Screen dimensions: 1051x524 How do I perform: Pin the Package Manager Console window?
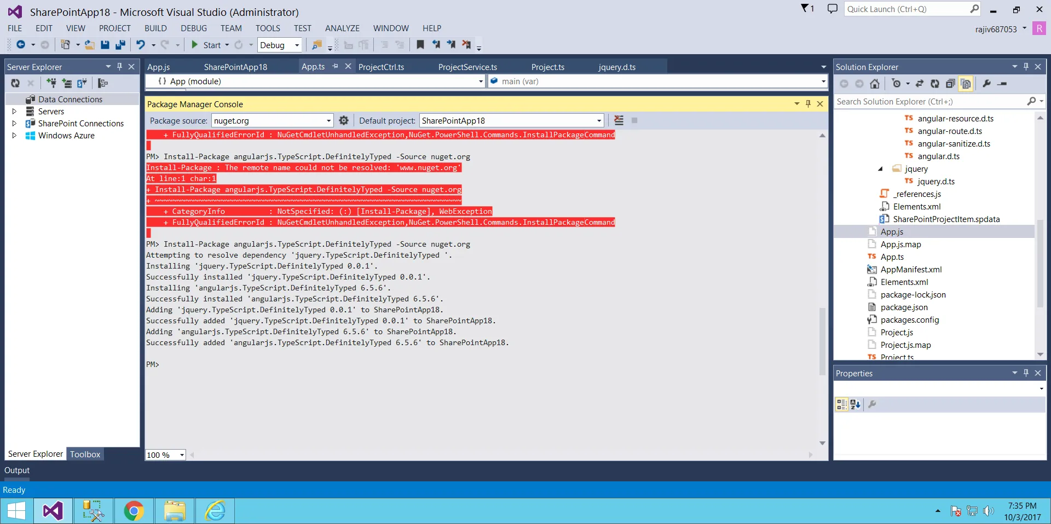[808, 104]
